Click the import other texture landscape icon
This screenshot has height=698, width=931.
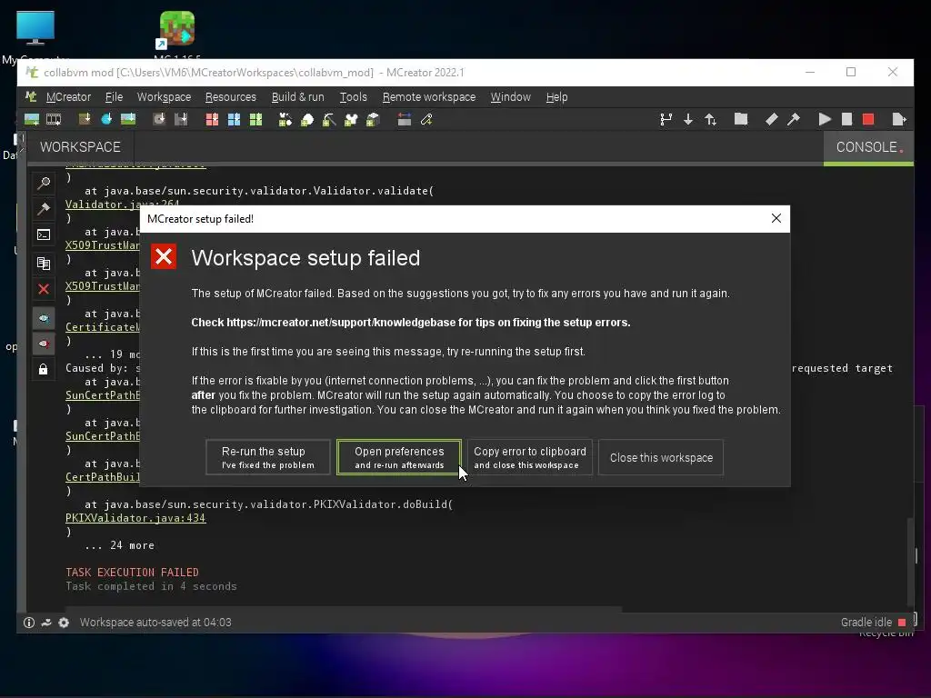pyautogui.click(x=128, y=119)
